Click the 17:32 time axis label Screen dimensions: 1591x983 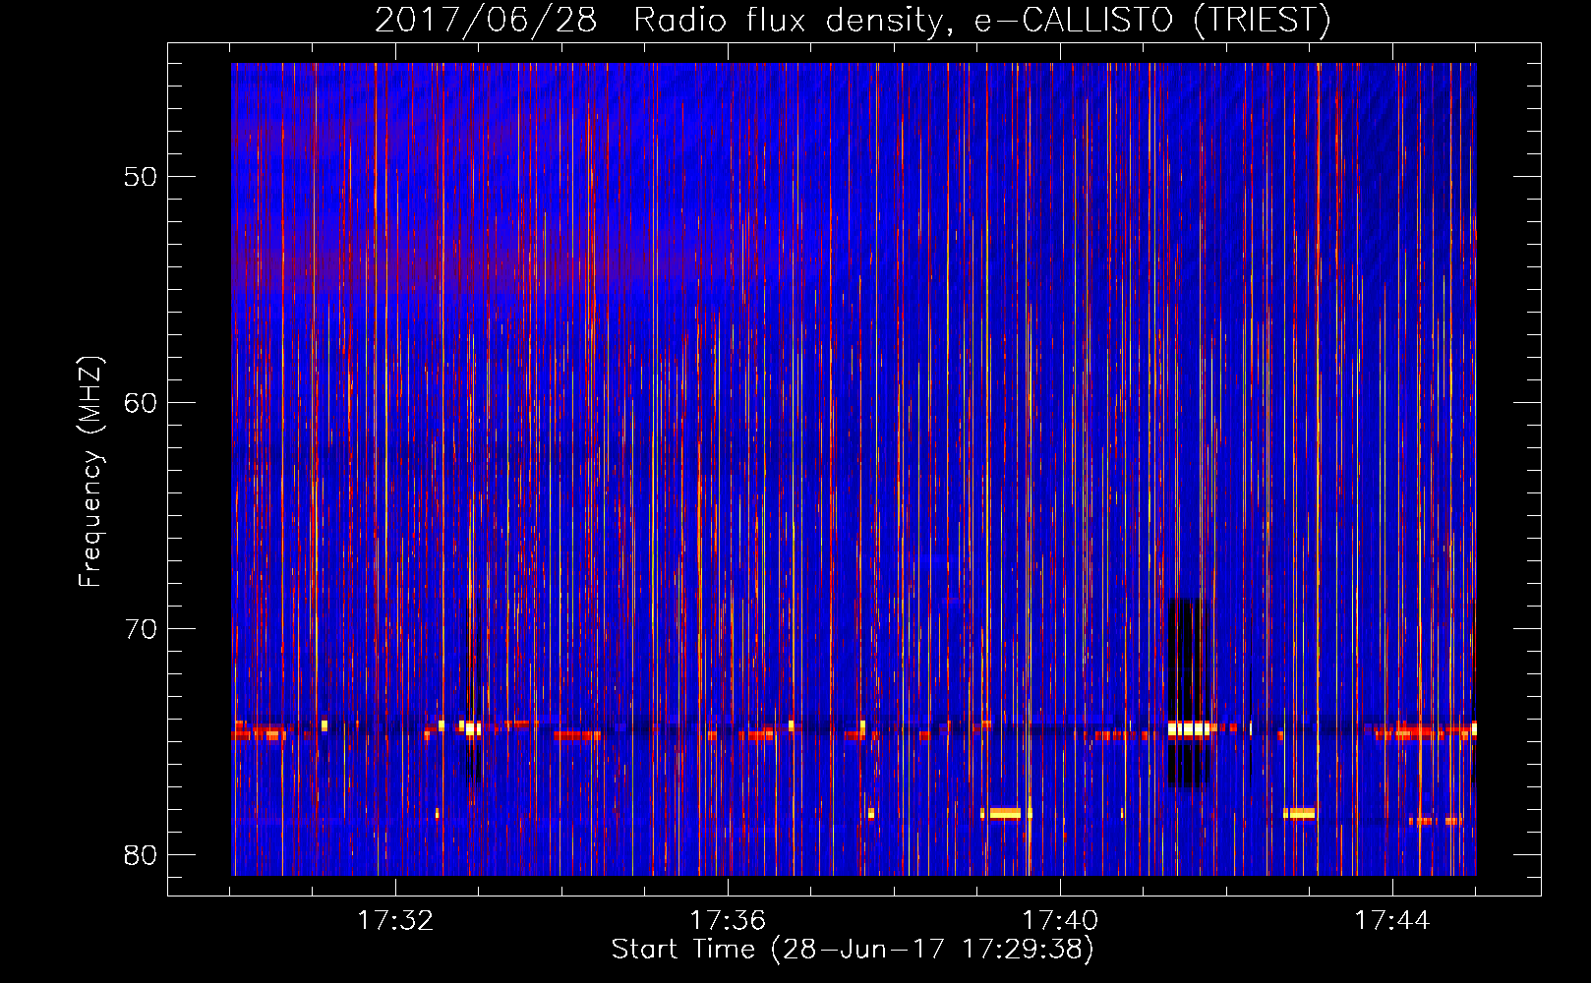click(x=394, y=921)
